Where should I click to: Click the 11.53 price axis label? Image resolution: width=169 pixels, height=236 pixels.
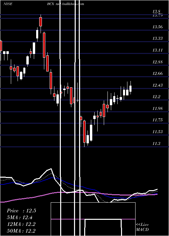coord(158,132)
